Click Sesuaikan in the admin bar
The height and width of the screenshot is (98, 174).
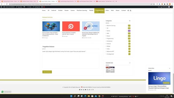(x=19, y=7)
